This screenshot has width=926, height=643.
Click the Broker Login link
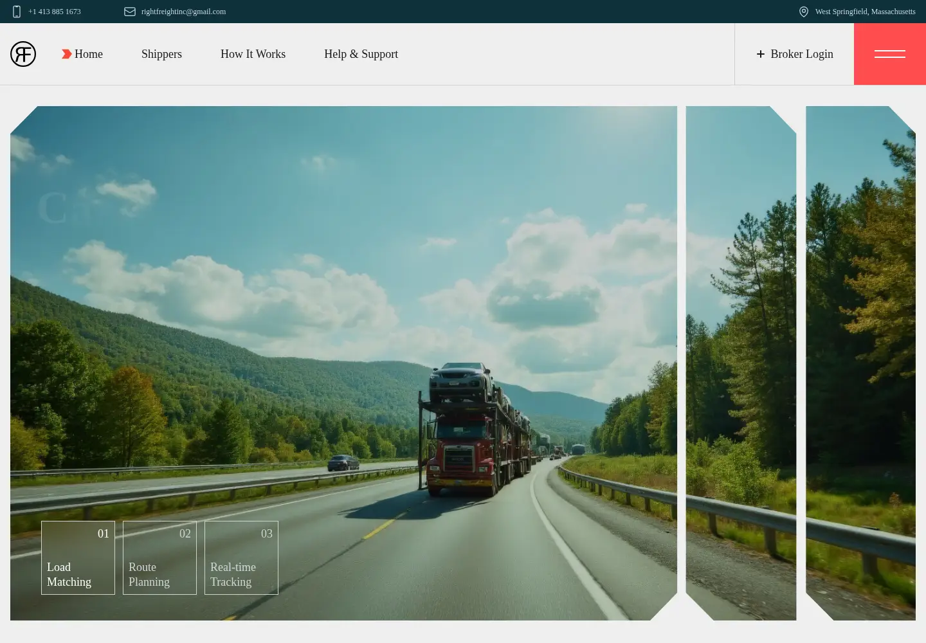coord(802,54)
